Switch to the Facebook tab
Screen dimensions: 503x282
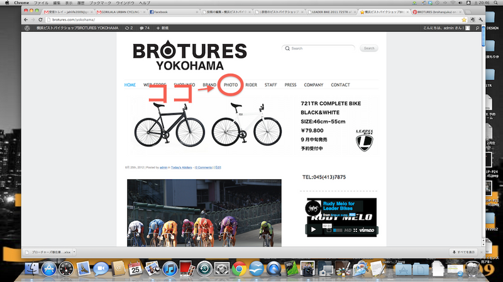coord(174,12)
